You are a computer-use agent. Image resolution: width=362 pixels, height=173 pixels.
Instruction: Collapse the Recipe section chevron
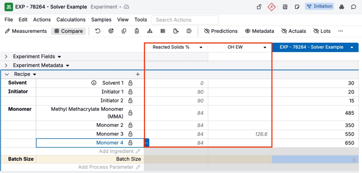7,74
